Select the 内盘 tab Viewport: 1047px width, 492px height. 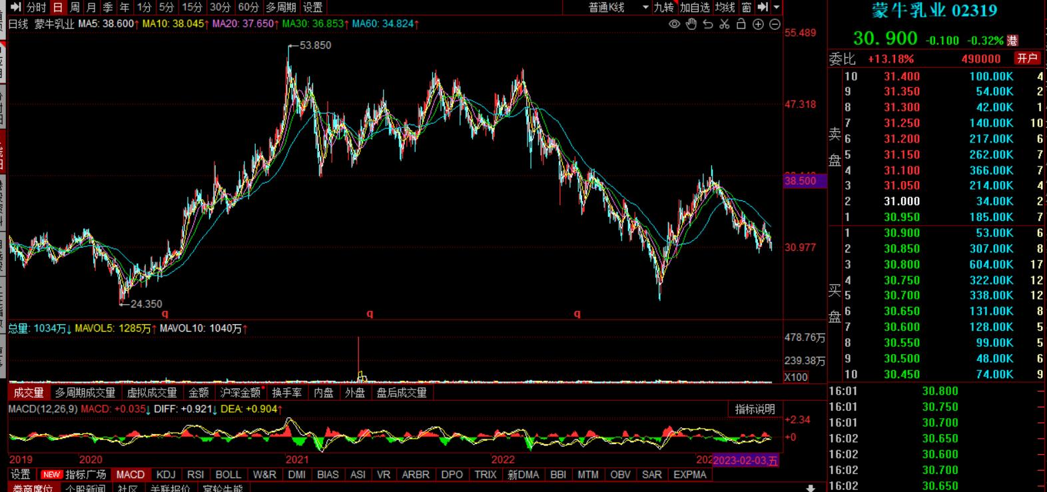(324, 393)
